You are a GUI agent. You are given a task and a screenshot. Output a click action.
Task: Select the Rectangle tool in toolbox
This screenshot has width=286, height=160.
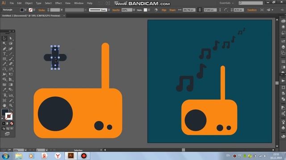tap(4, 59)
